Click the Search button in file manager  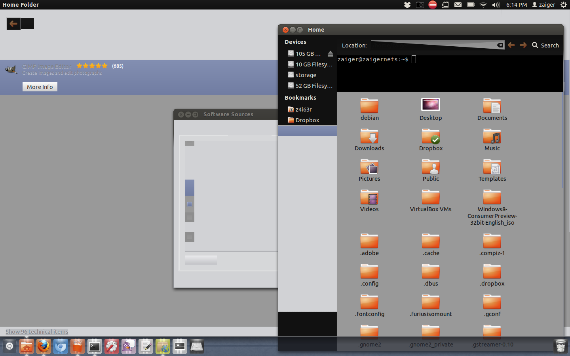point(545,45)
